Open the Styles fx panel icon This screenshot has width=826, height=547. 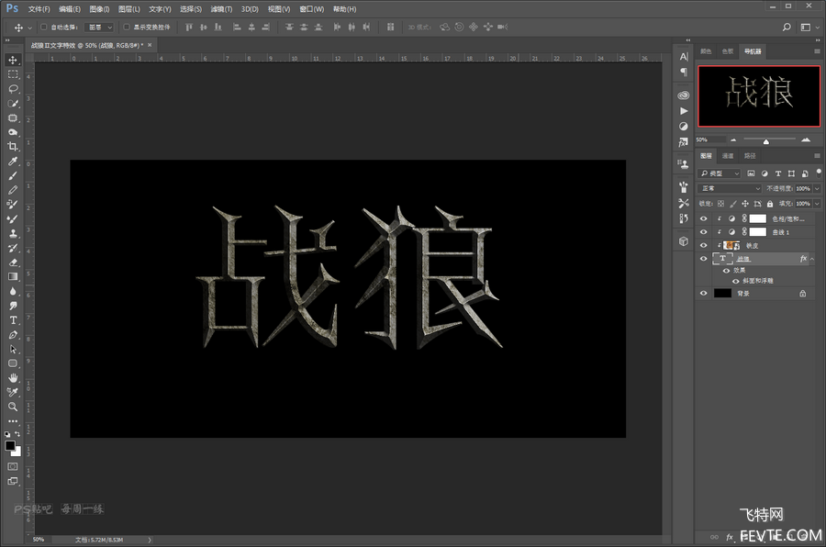684,142
